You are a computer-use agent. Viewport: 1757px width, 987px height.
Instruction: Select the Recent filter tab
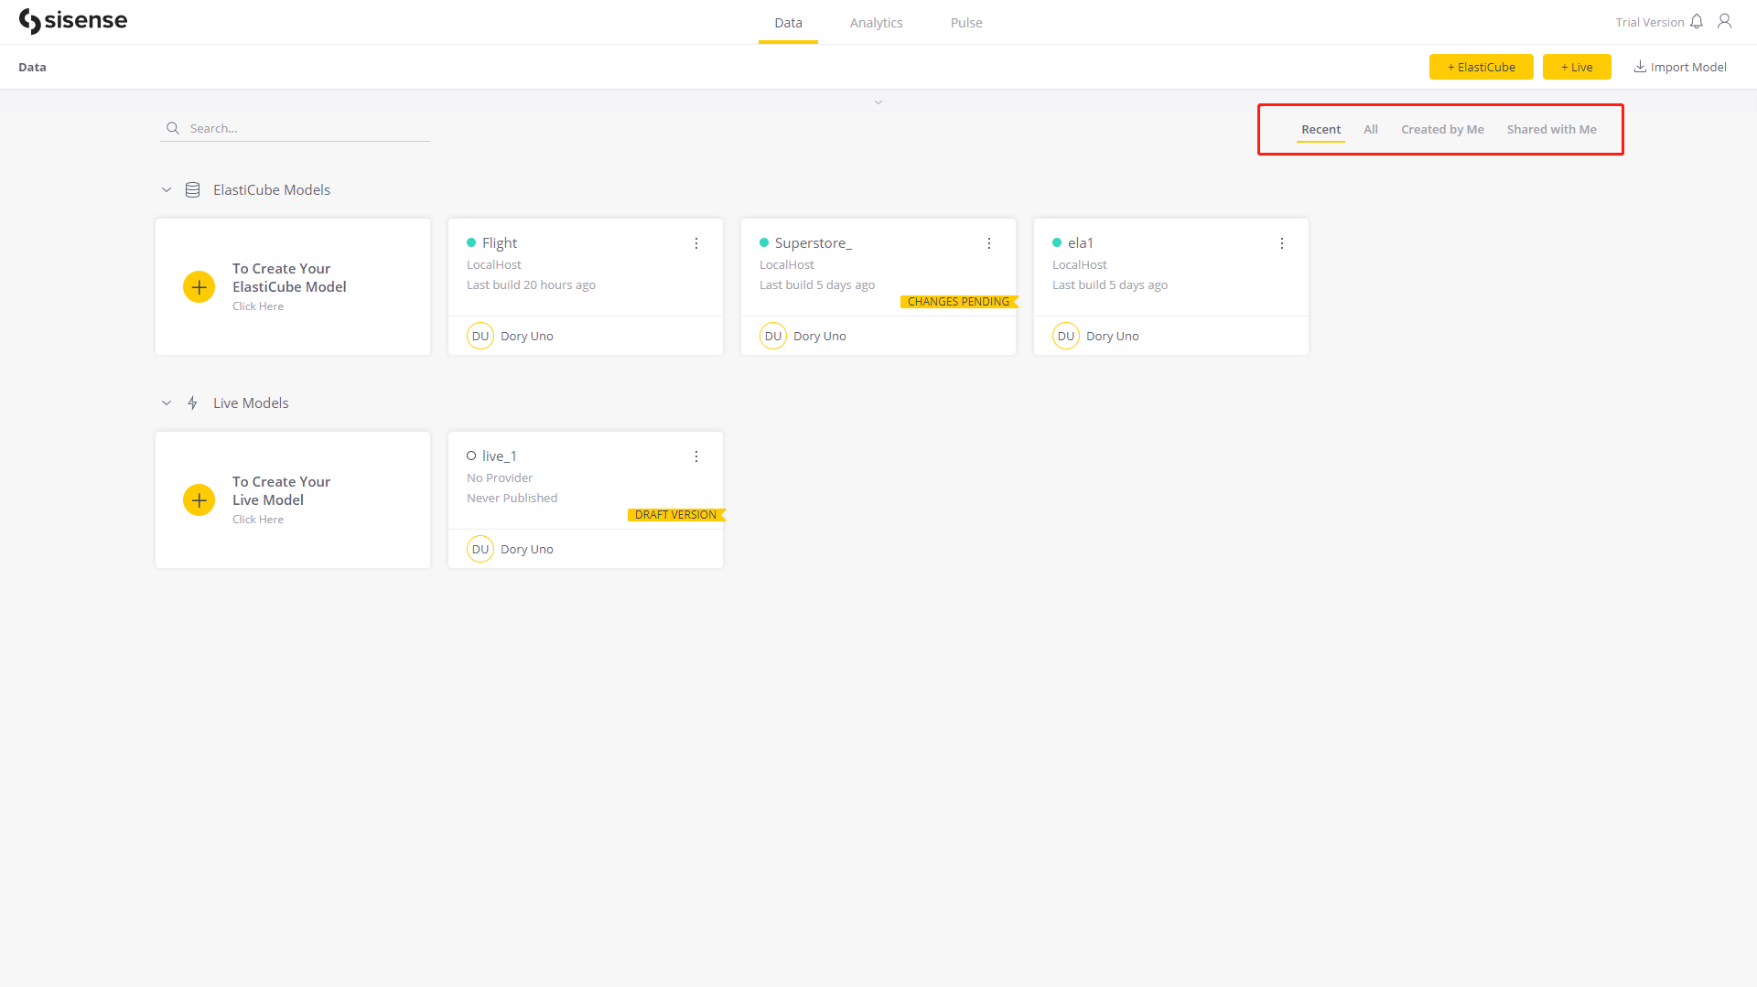(1320, 130)
